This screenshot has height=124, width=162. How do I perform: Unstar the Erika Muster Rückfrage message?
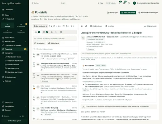34,89
